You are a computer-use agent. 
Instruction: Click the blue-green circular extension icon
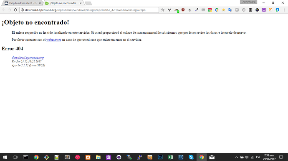coord(217,10)
